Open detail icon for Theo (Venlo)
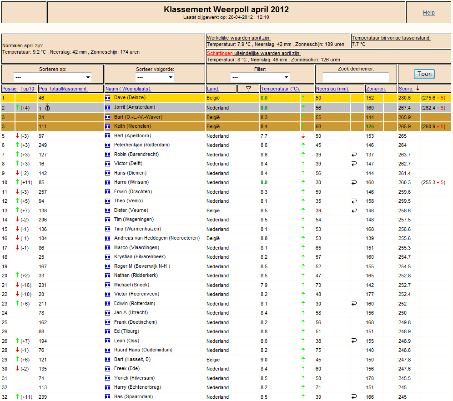Viewport: 453px width, 401px height. [107, 201]
